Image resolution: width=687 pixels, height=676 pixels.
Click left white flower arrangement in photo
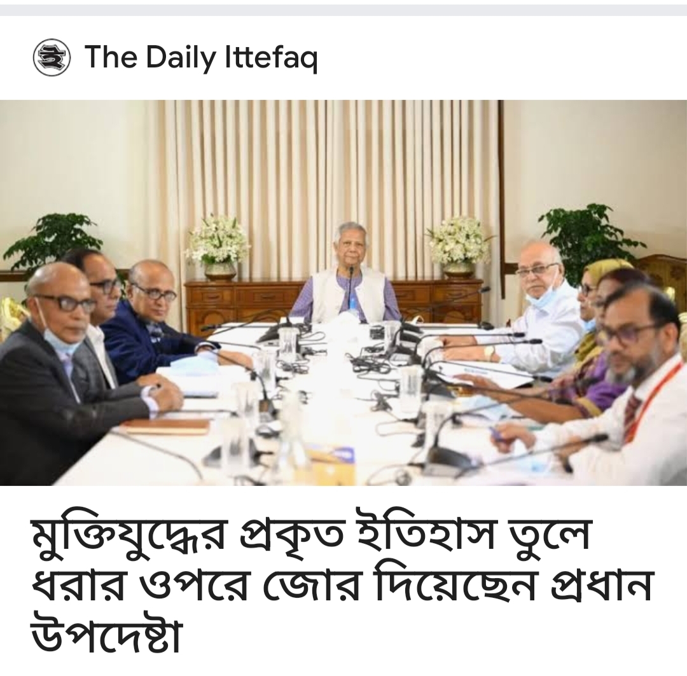[218, 246]
